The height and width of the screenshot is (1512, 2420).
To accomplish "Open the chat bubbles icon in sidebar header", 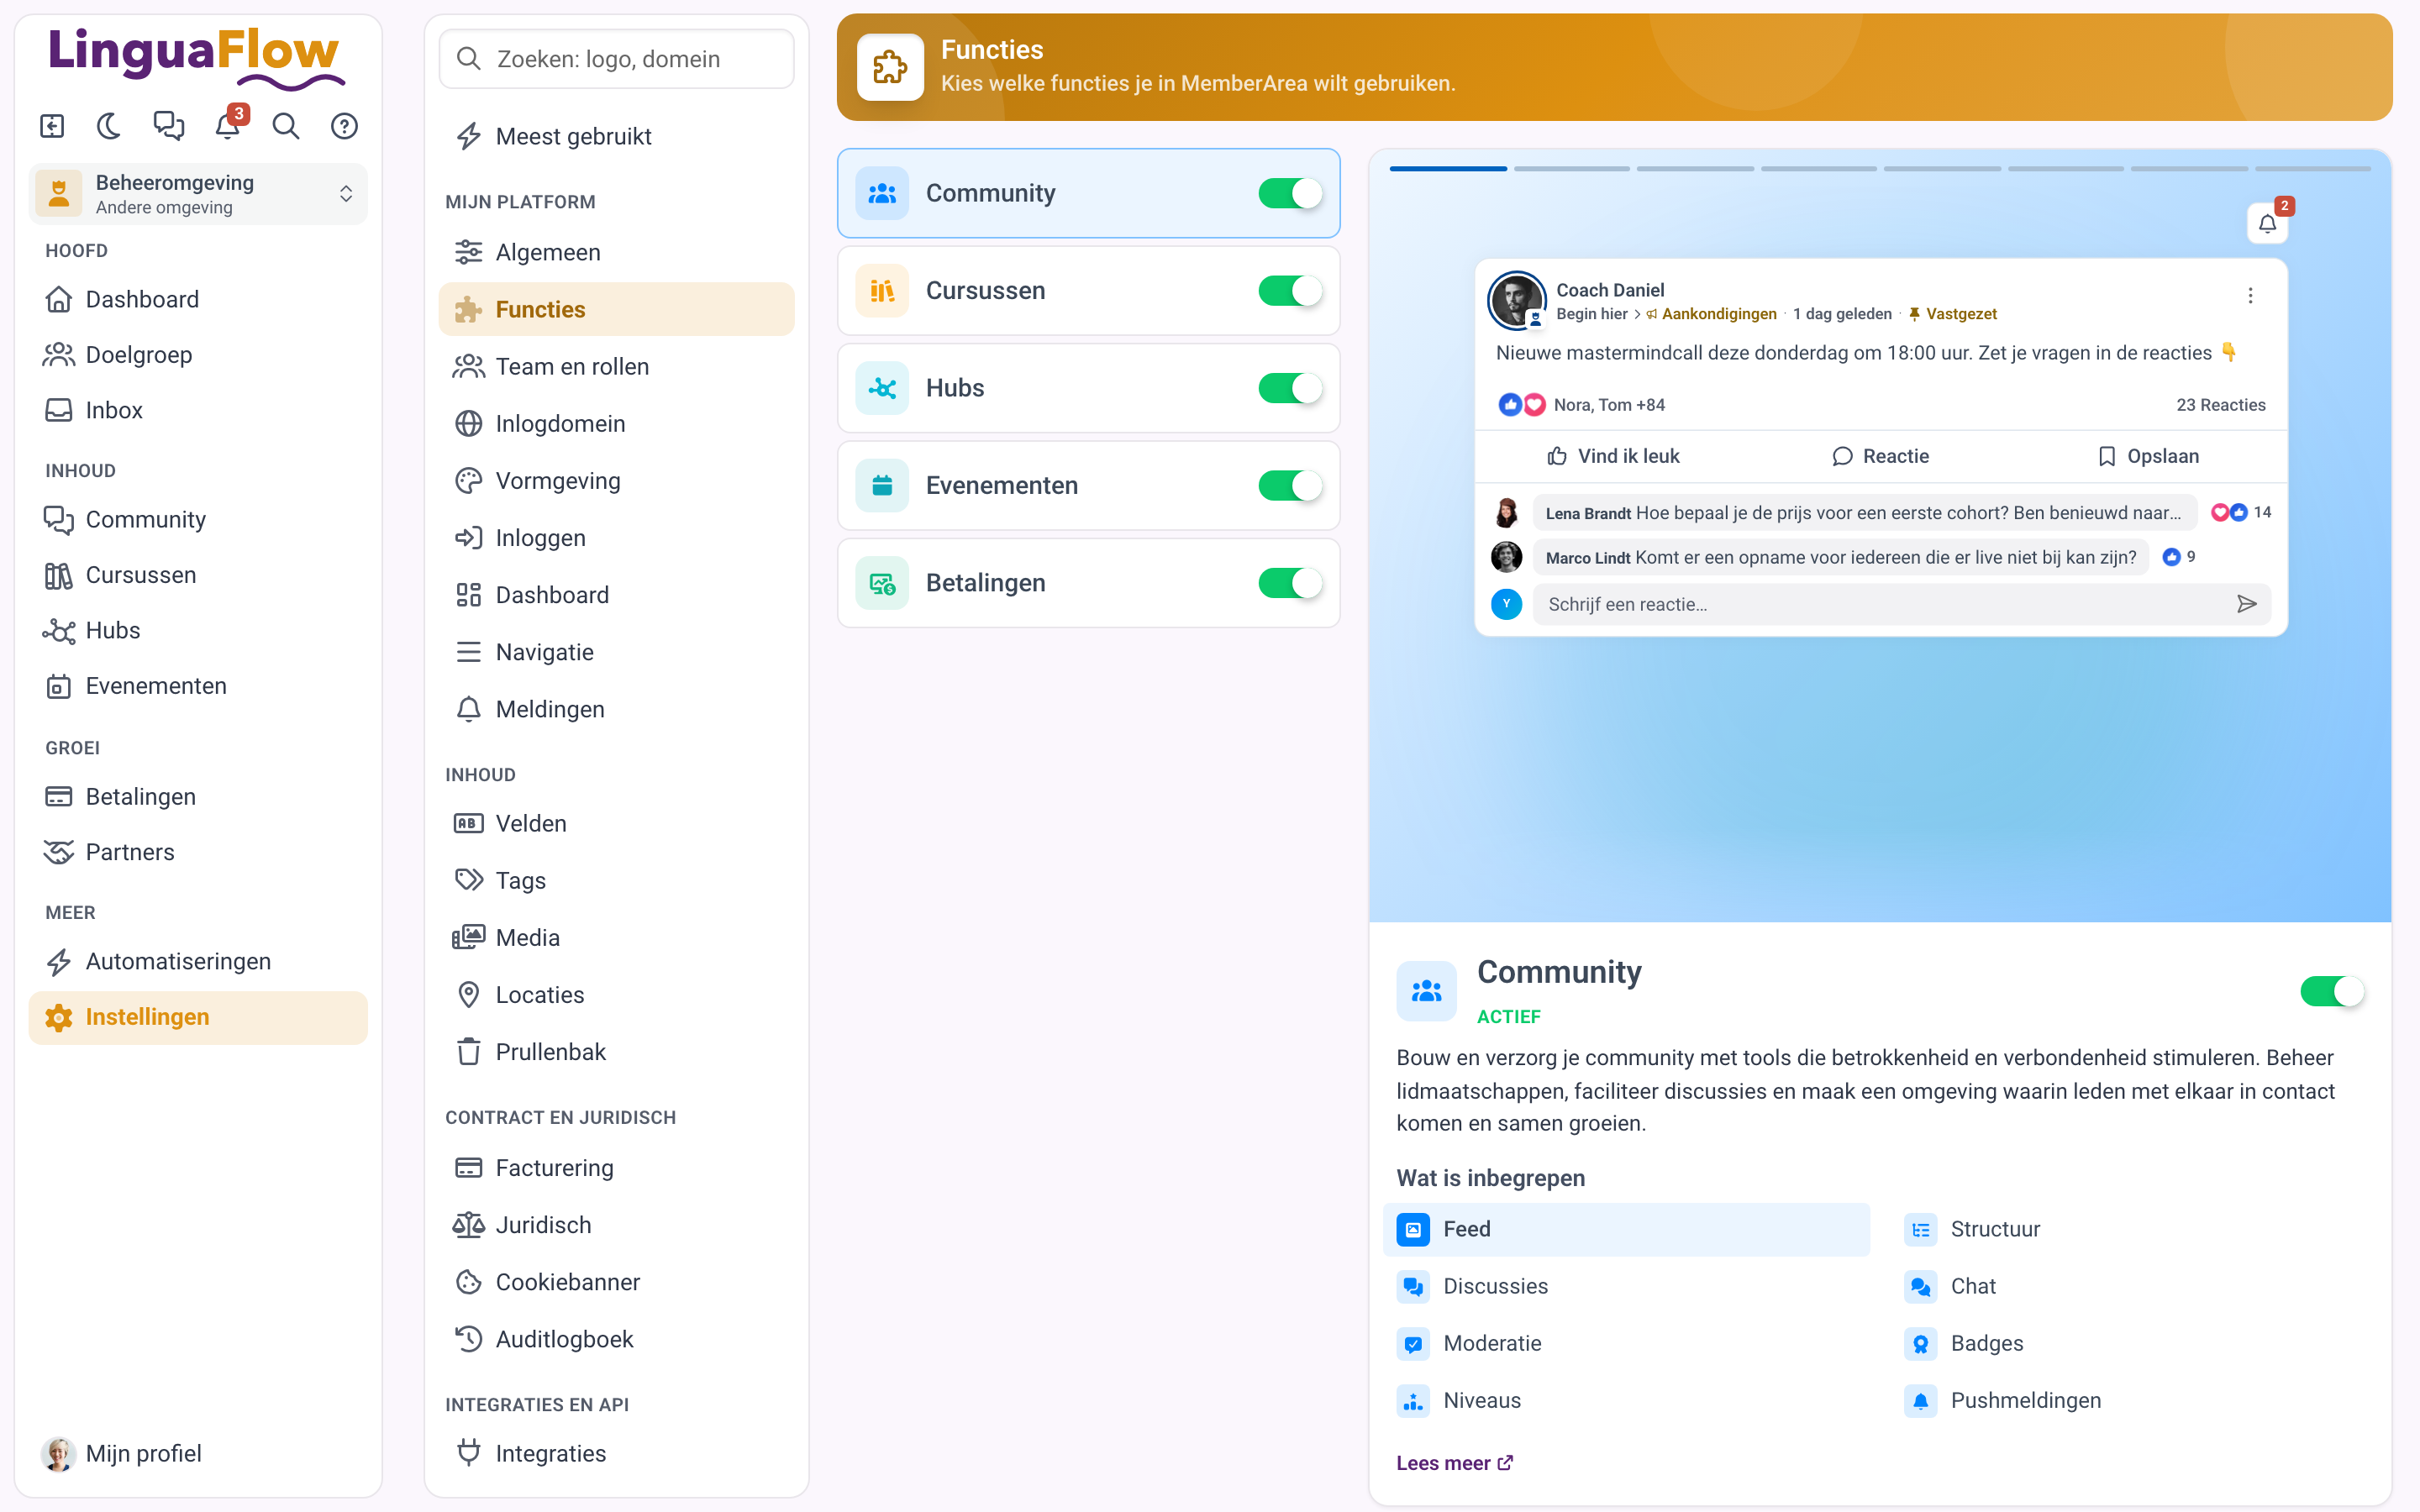I will tap(168, 126).
